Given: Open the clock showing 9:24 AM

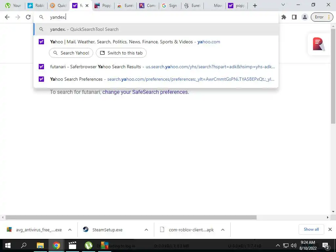Looking at the screenshot, I should (308, 245).
